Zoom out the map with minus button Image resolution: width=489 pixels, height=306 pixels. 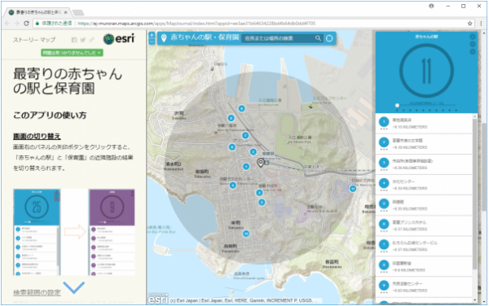[x=152, y=42]
